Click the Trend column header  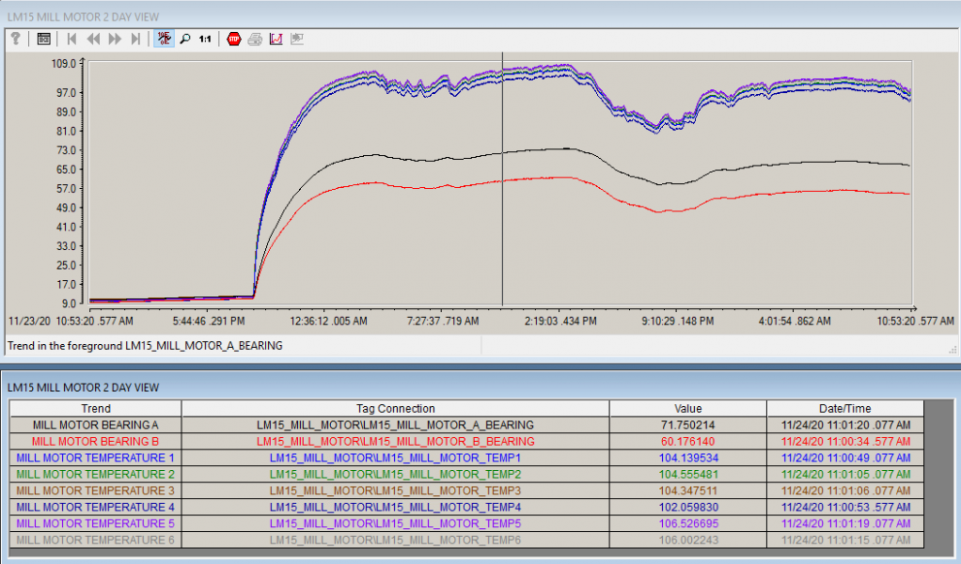[x=95, y=408]
